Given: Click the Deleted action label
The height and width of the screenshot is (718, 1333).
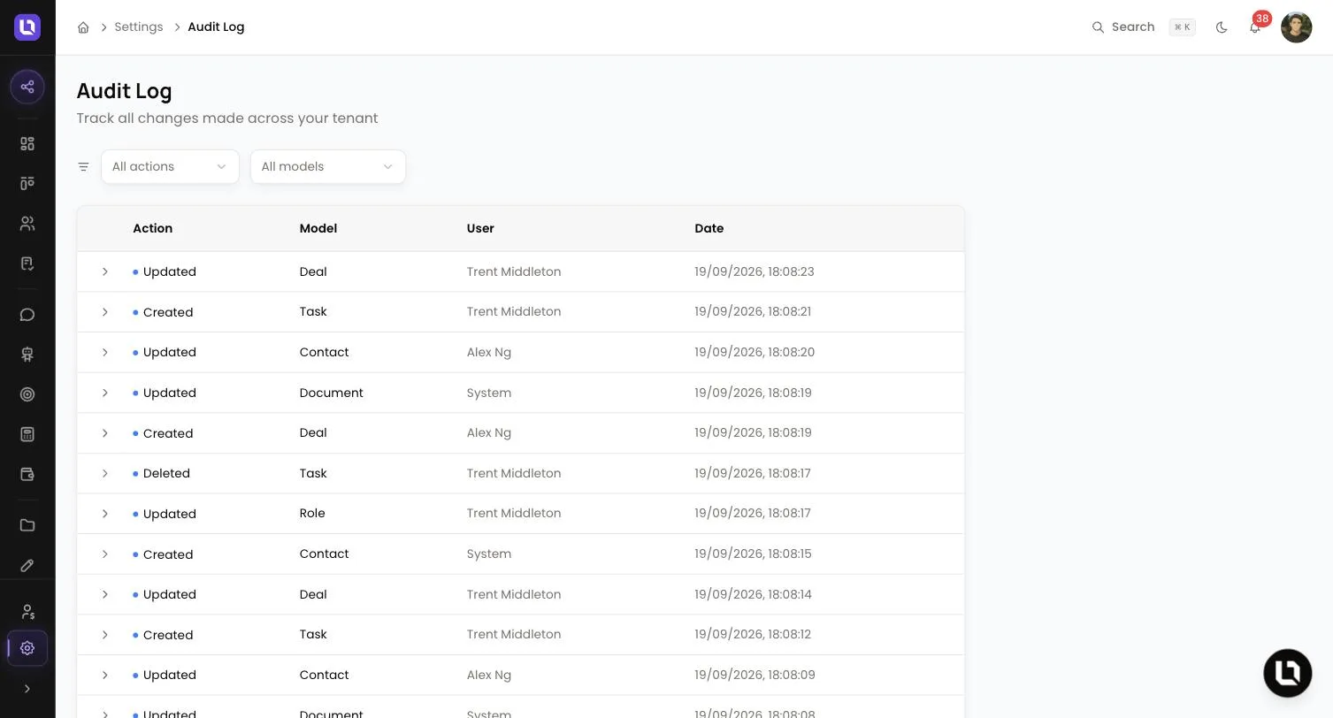Looking at the screenshot, I should tap(166, 473).
